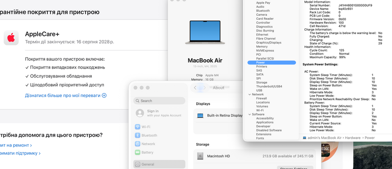Select Applications under Software in System Information

click(265, 122)
